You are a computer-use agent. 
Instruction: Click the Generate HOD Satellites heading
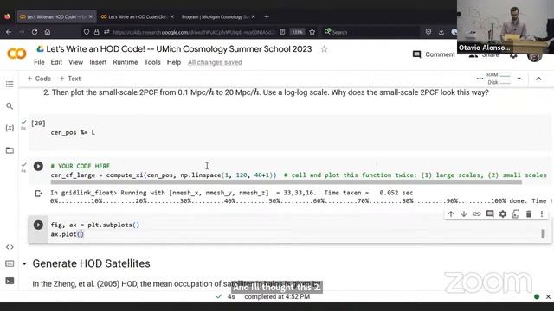click(x=91, y=263)
